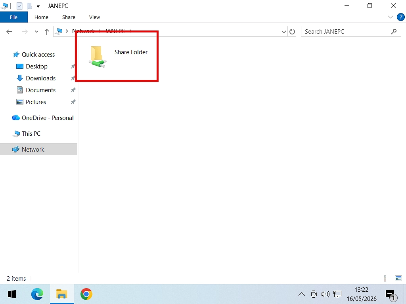This screenshot has height=304, width=406.
Task: Select Network in the navigation pane
Action: (38, 149)
